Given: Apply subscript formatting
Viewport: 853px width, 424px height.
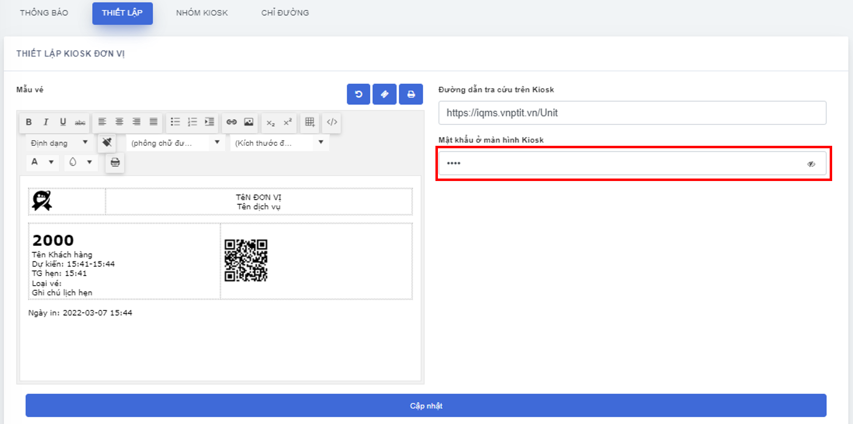Looking at the screenshot, I should point(271,122).
